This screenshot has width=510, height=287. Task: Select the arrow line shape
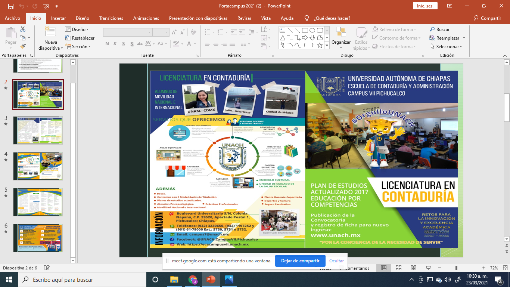point(298,30)
